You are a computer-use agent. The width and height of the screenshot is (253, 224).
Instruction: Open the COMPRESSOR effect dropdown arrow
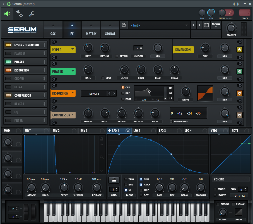coord(73,115)
